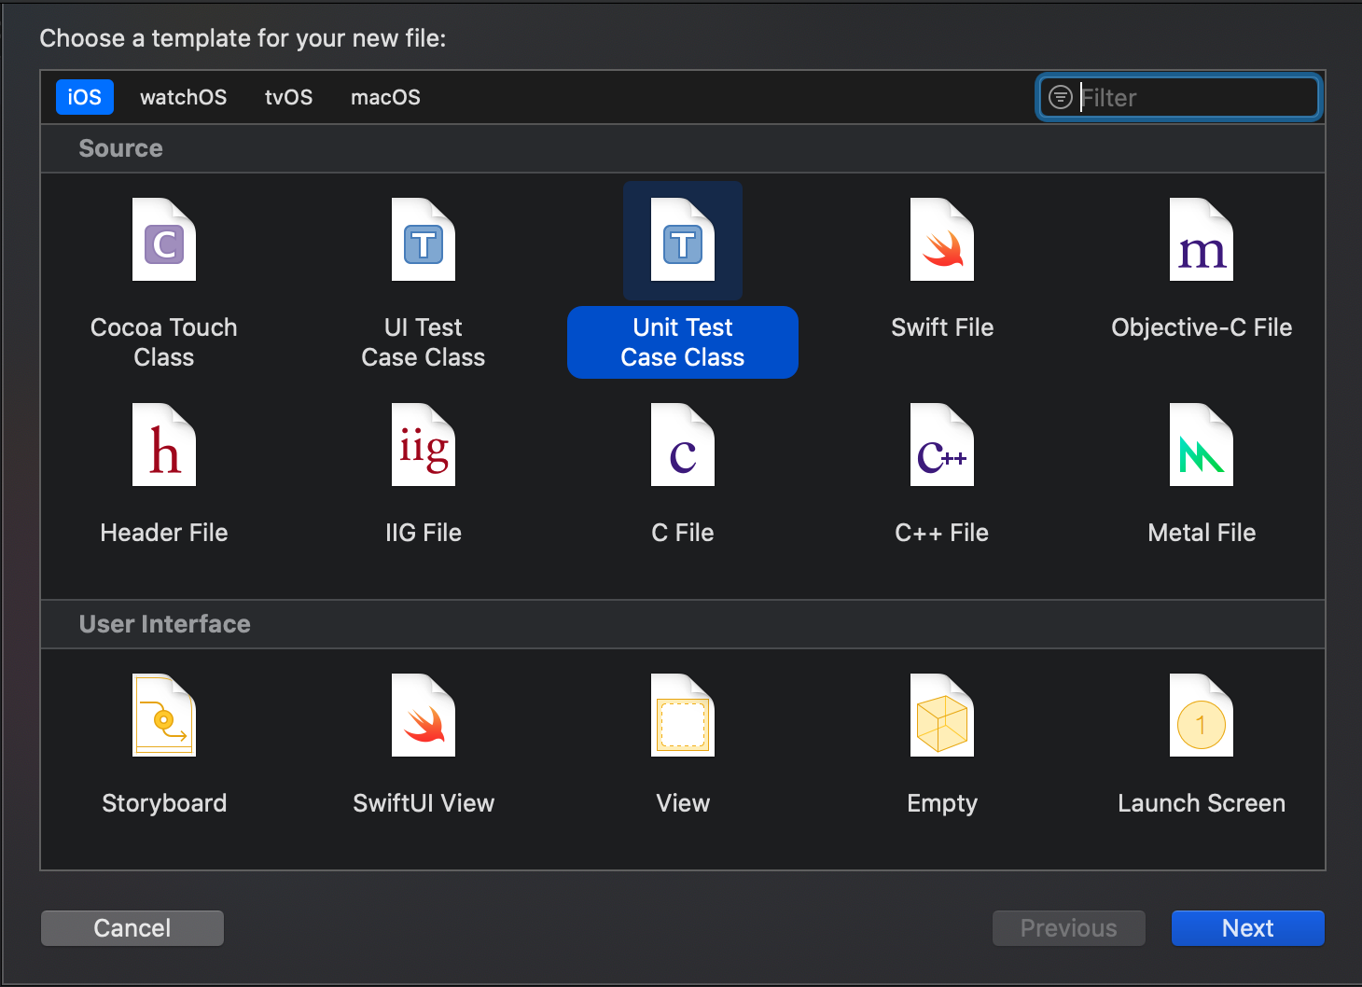Screen dimensions: 1362x987
Task: Choose the Empty interface template icon
Action: tap(942, 716)
